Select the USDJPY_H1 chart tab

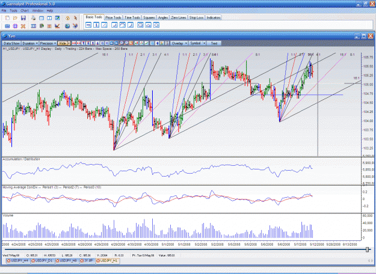pyautogui.click(x=107, y=261)
